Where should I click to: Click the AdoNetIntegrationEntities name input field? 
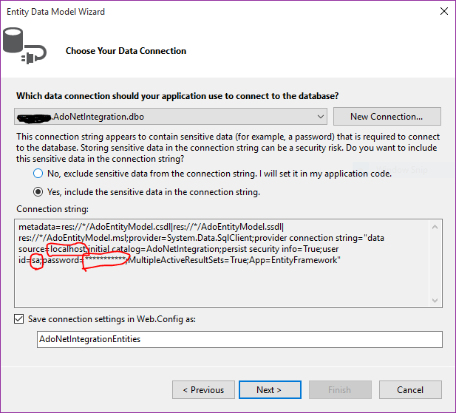(239, 339)
